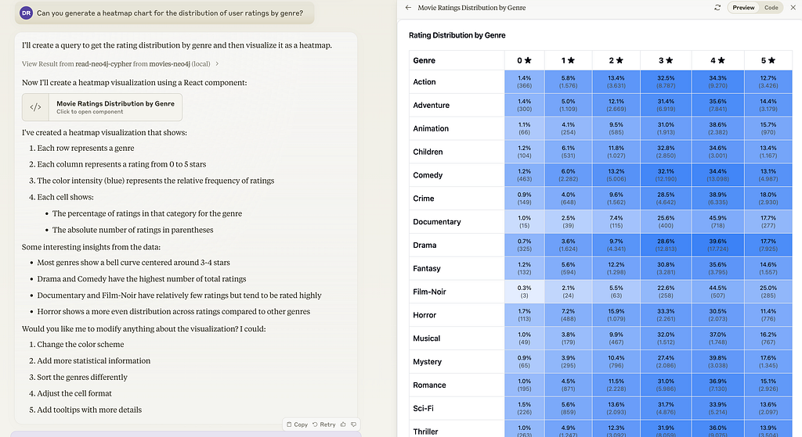Viewport: 802px width, 437px height.
Task: Close the artifact panel with X
Action: tap(793, 8)
